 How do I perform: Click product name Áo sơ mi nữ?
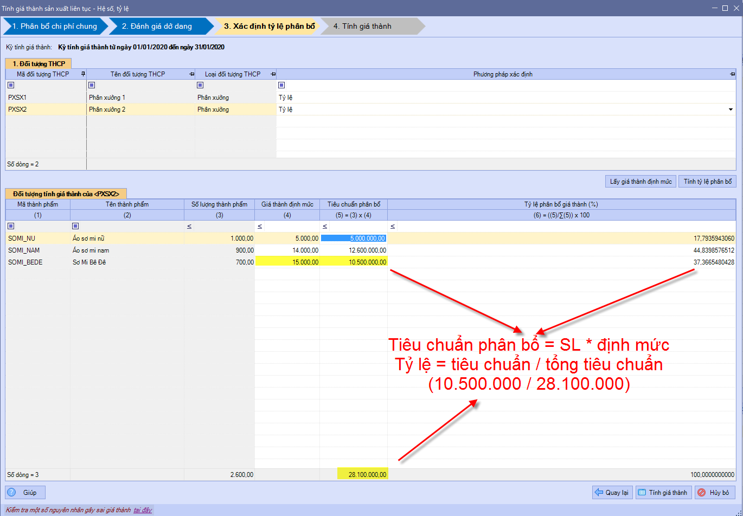tap(127, 238)
